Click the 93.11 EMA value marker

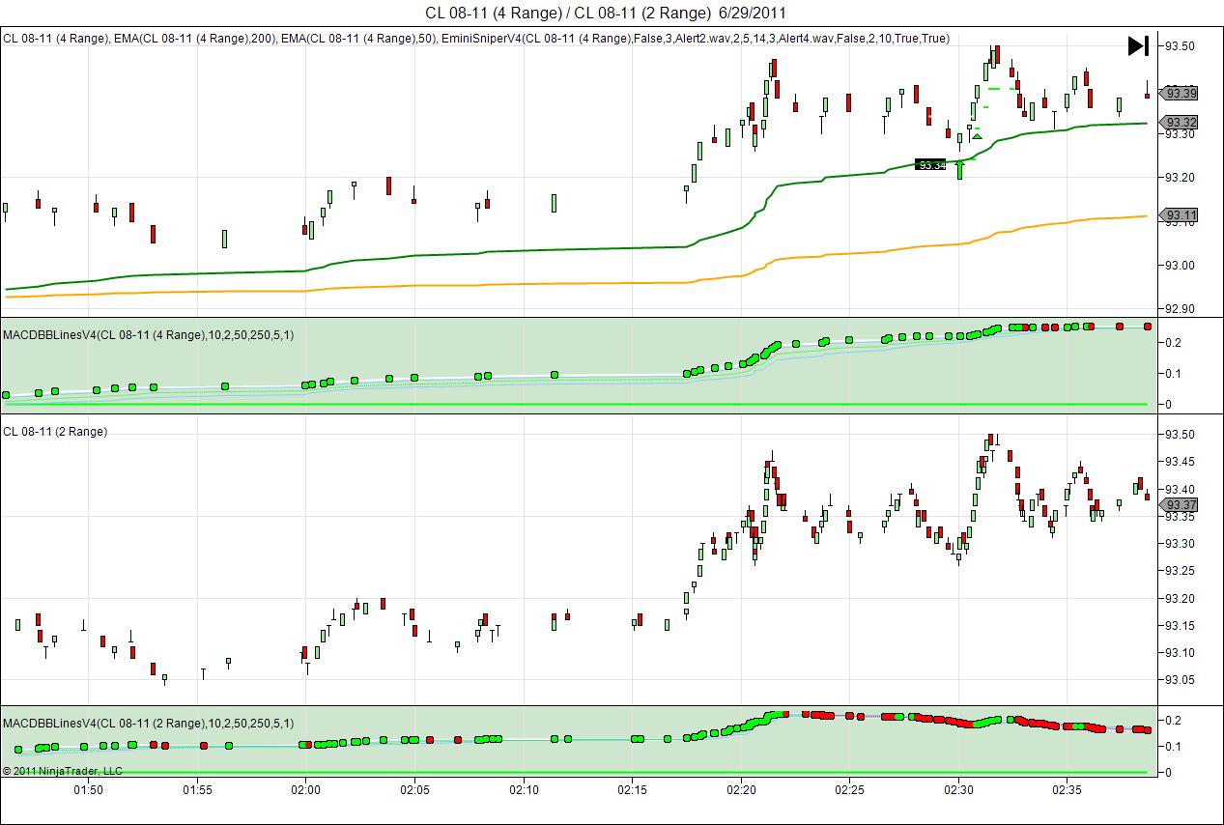pos(1179,215)
